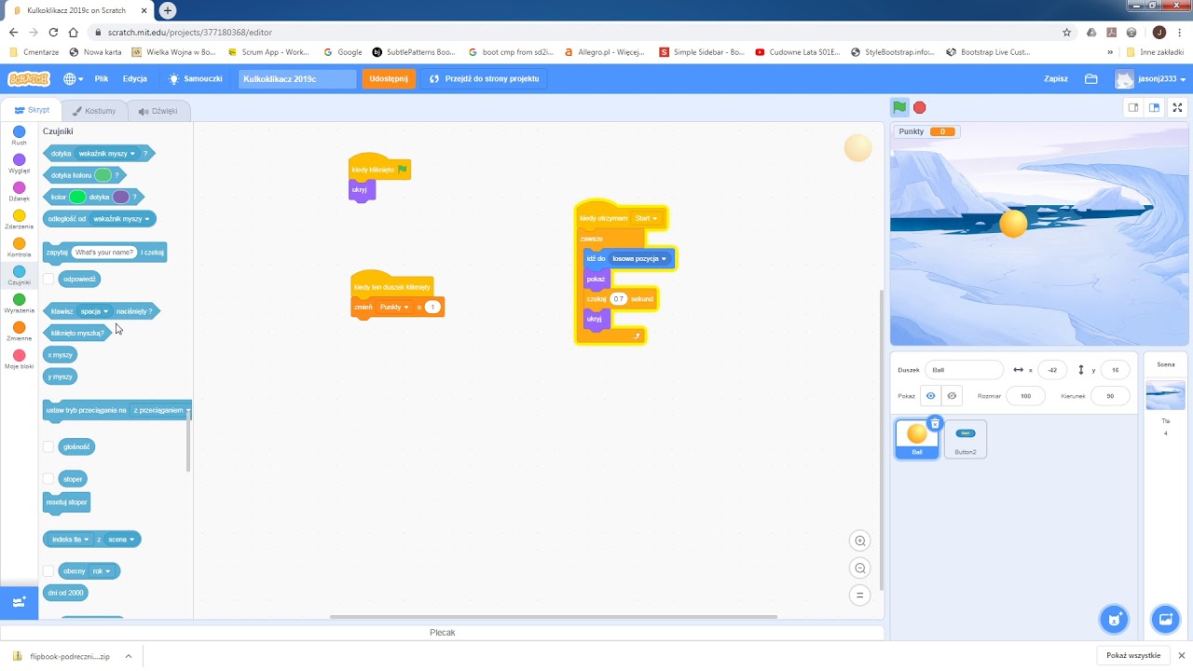The width and height of the screenshot is (1193, 671).
Task: Hide the sprite using crossed-eye button
Action: [x=952, y=396]
